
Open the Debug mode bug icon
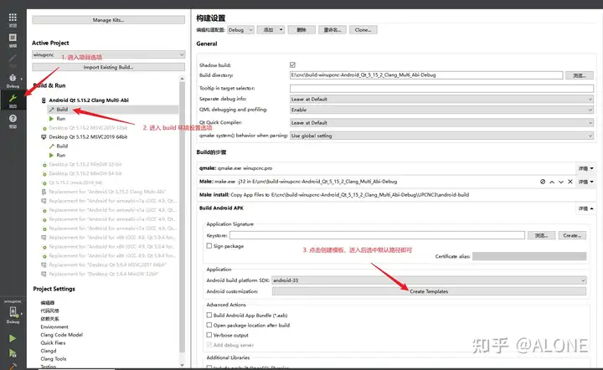pos(13,78)
